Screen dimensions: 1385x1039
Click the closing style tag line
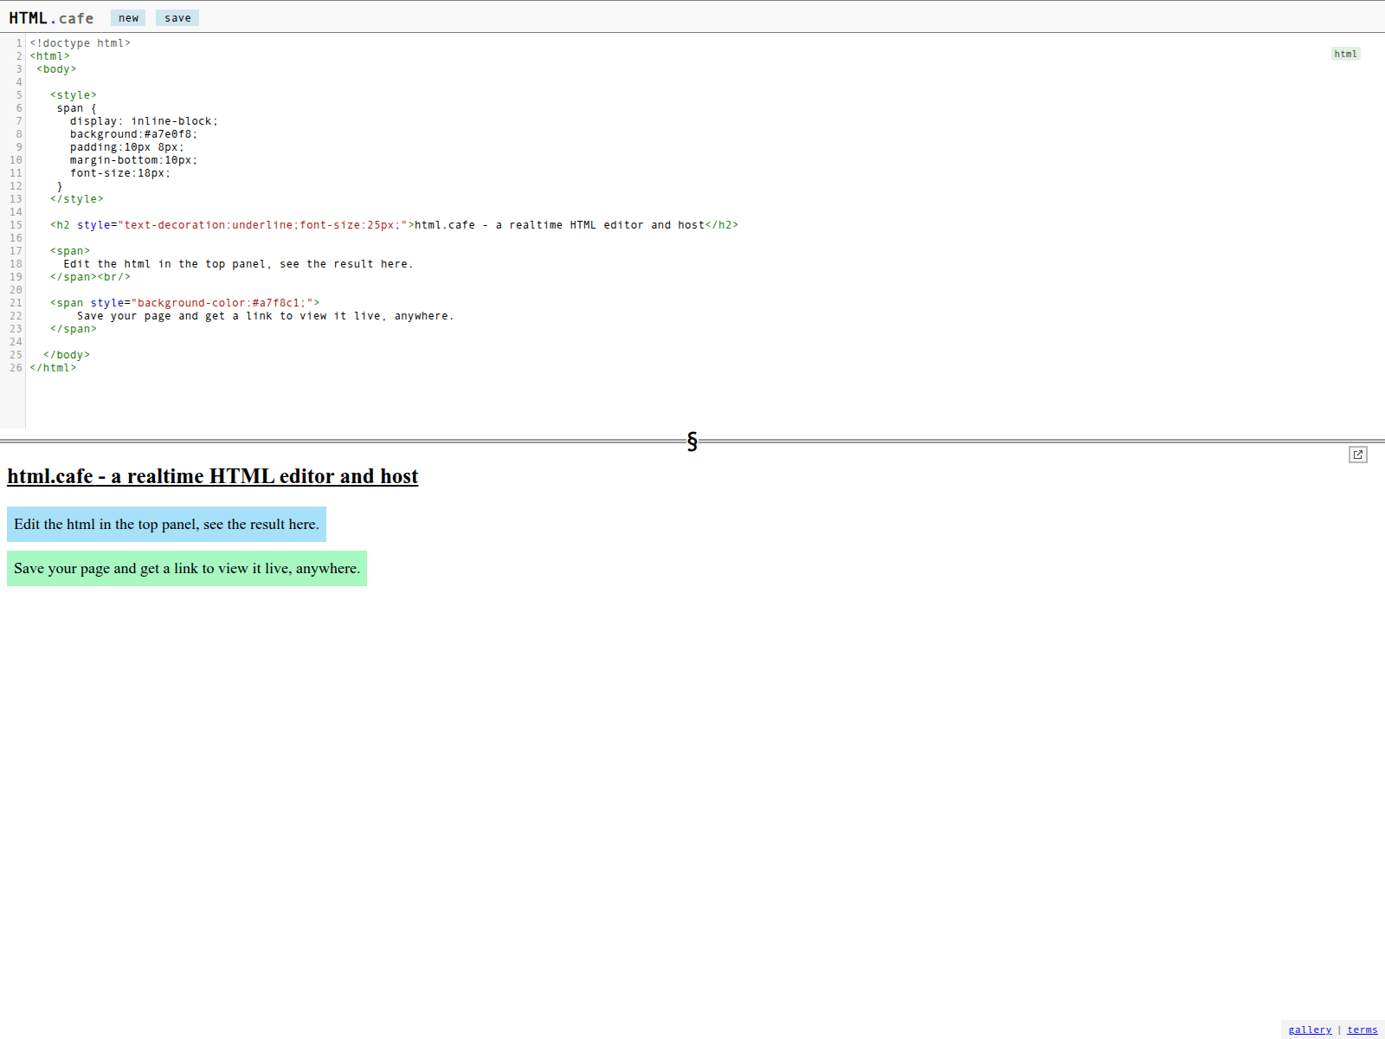(76, 199)
